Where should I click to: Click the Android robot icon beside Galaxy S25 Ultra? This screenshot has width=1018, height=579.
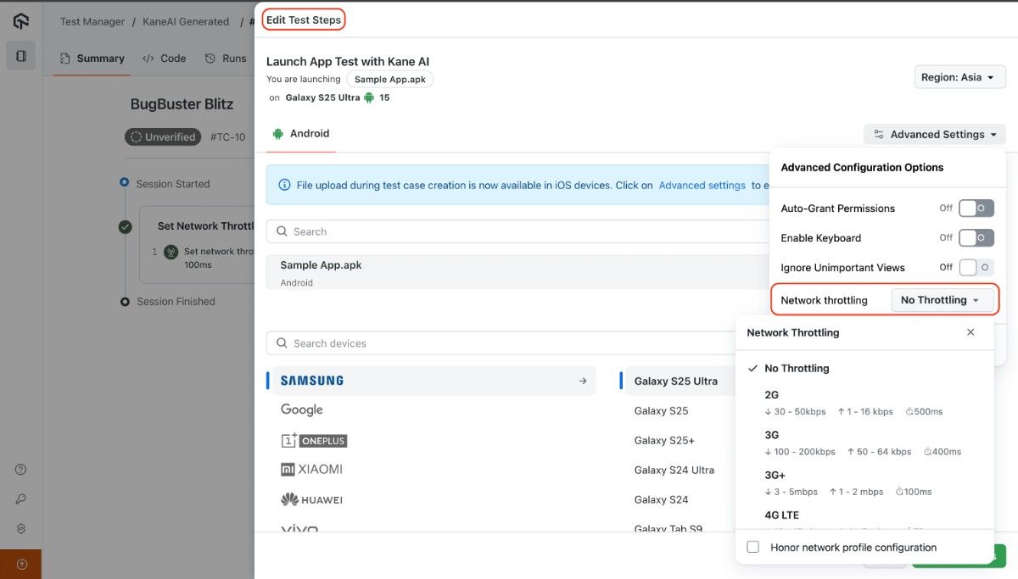tap(368, 97)
